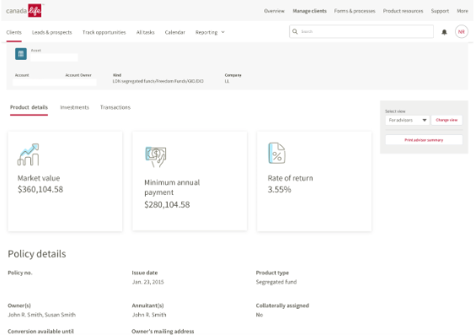Click the Collaterally assigned No value
Screen dimensions: 476x335
click(259, 315)
